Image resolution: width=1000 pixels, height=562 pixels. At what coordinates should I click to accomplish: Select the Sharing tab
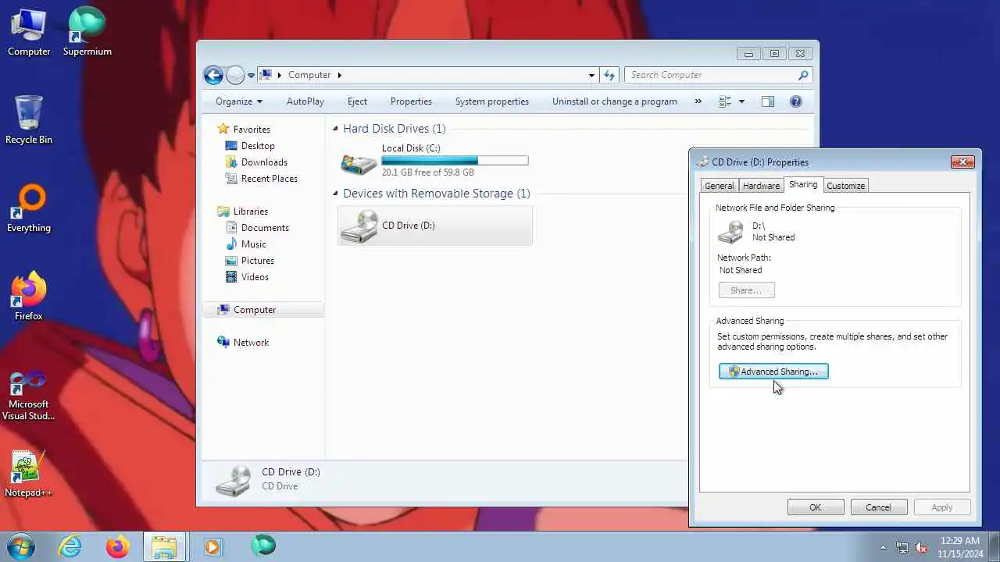pyautogui.click(x=803, y=184)
